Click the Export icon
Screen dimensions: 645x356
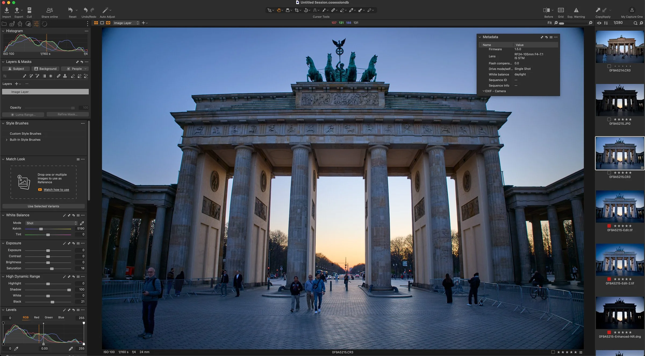(x=17, y=10)
